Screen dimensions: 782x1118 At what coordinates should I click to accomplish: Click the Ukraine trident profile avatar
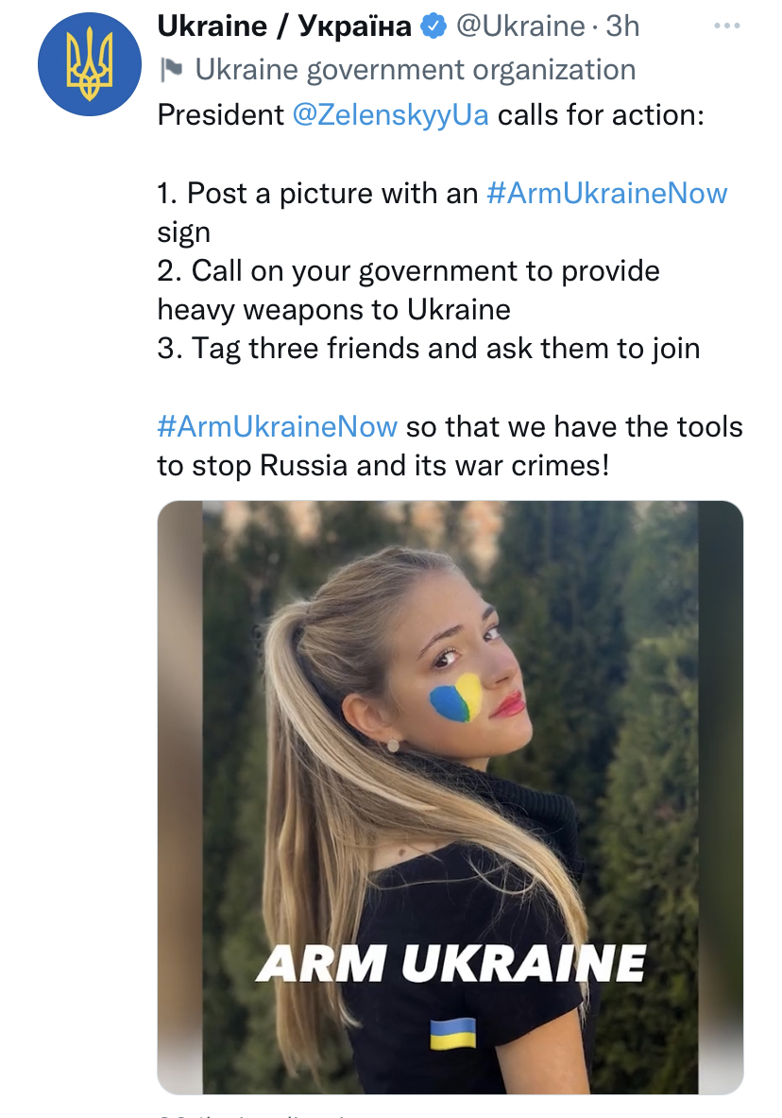tap(90, 64)
